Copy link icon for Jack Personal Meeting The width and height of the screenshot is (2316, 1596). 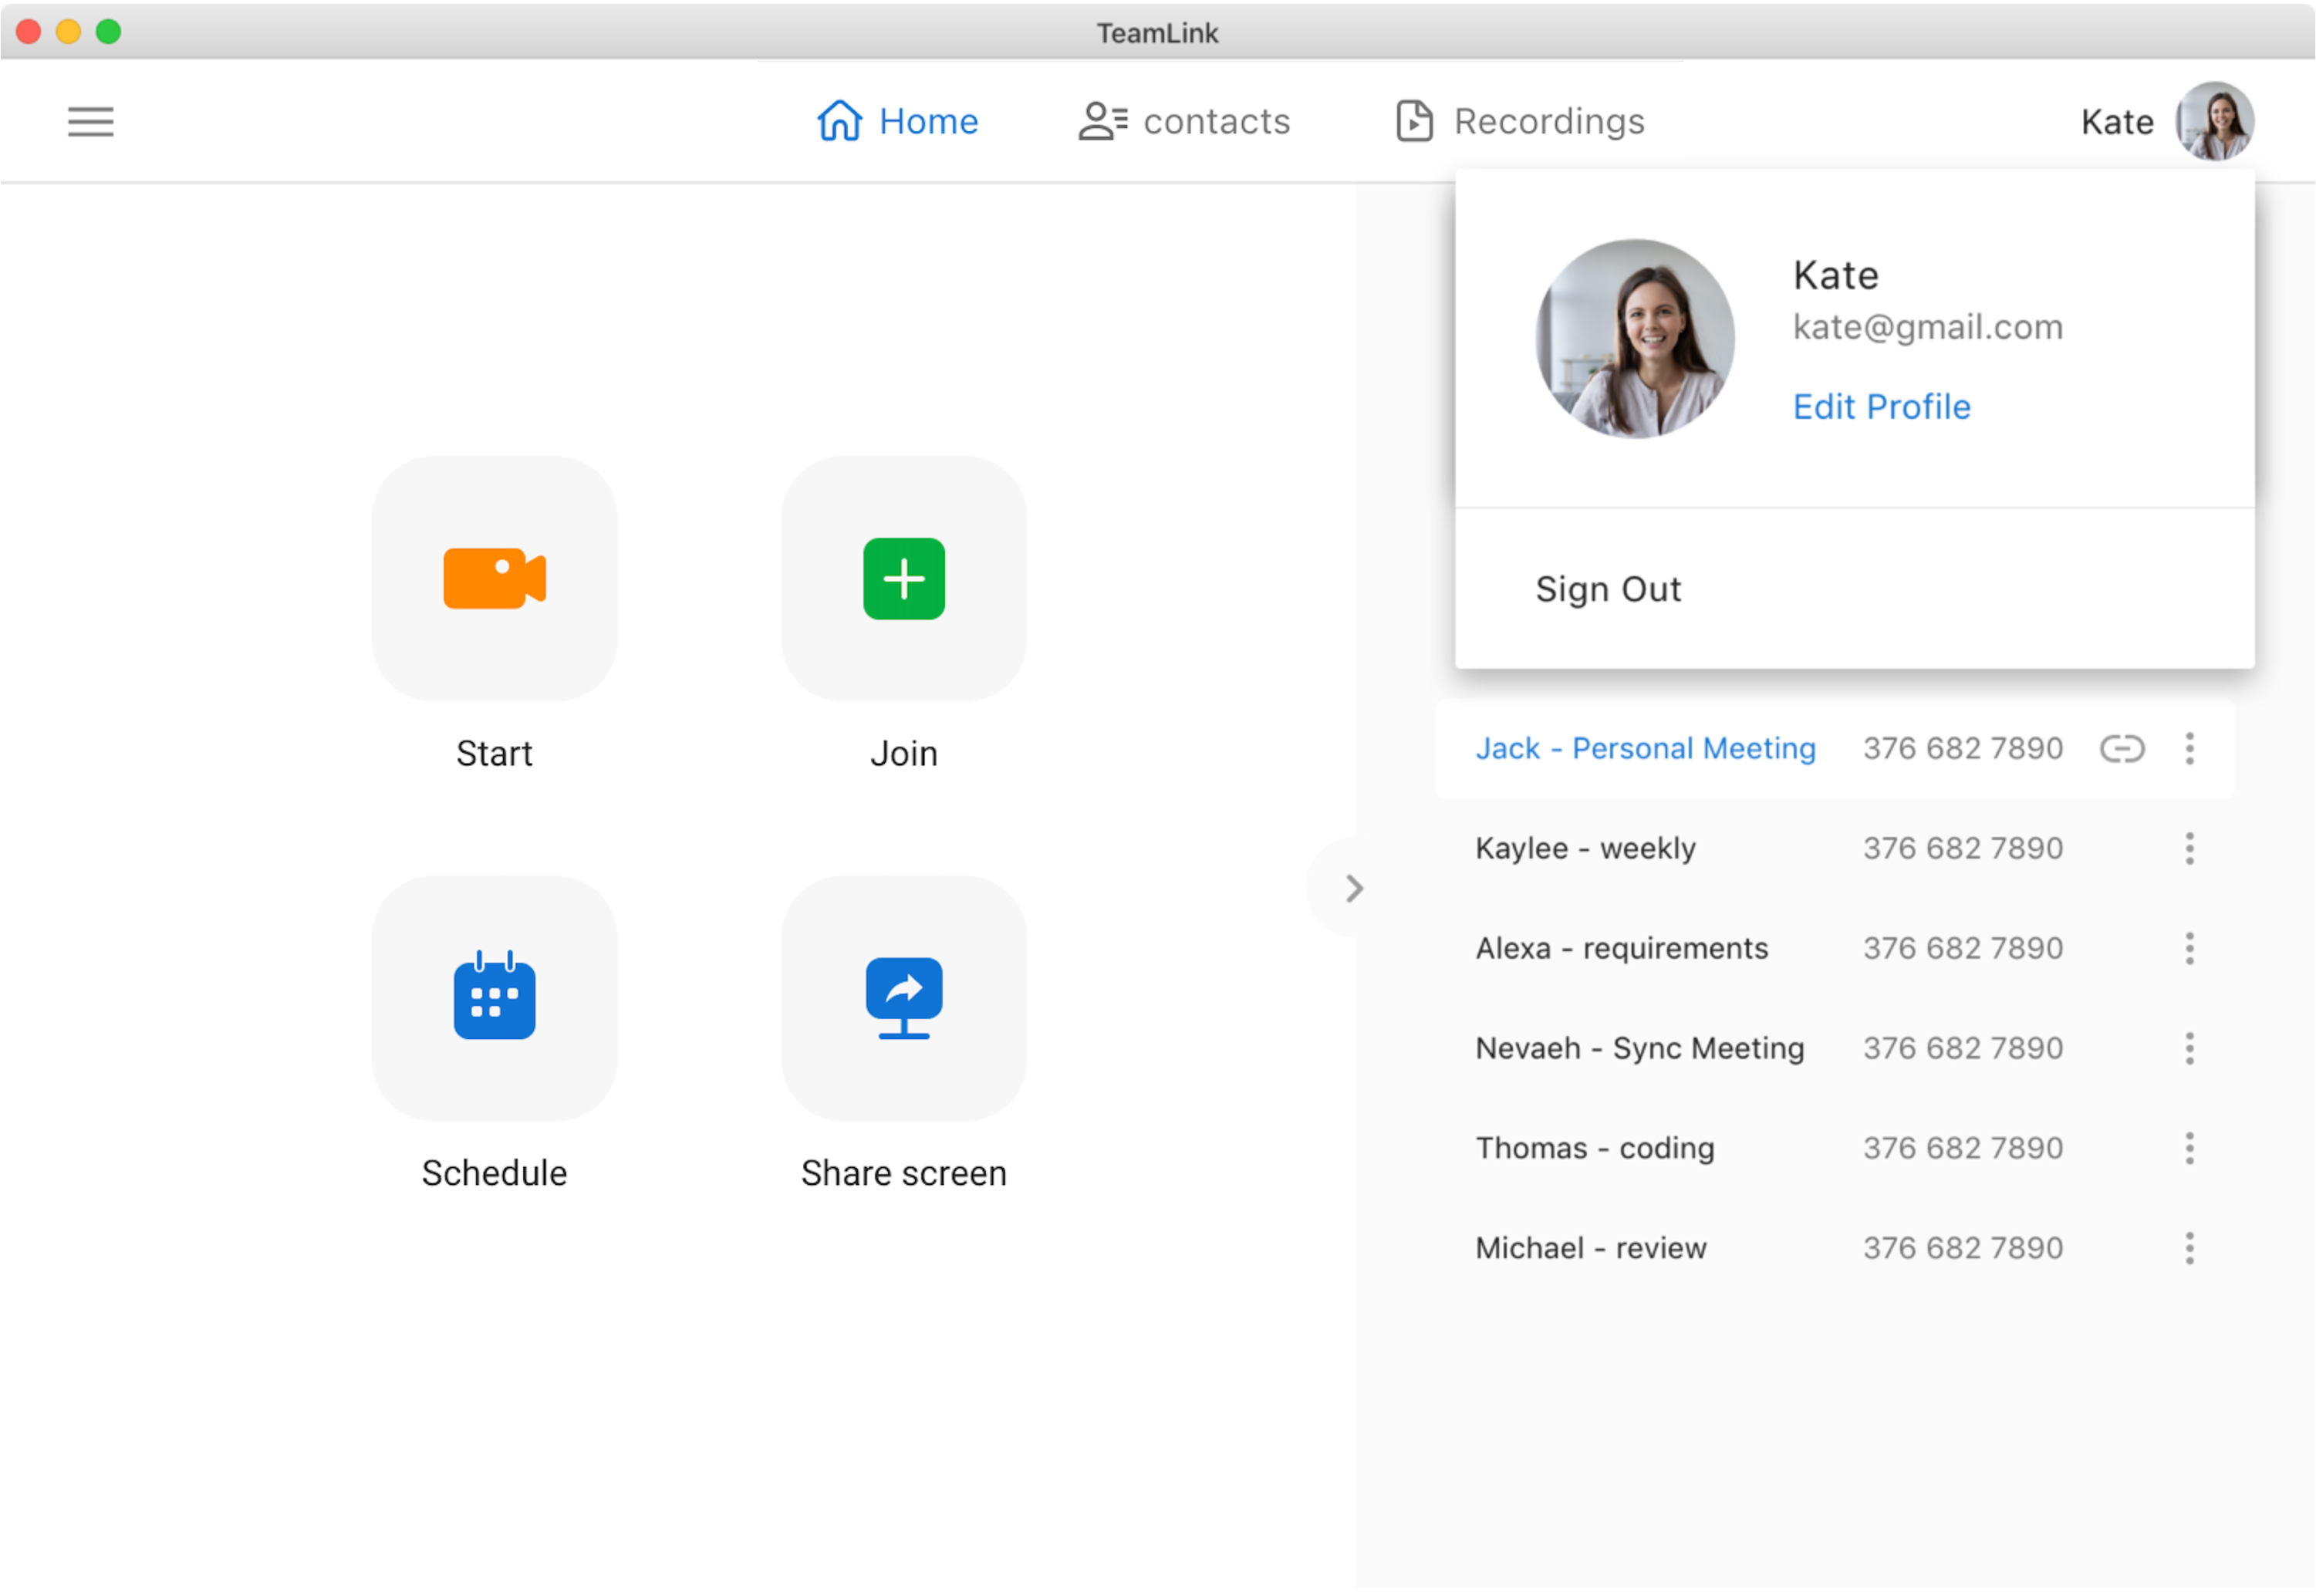click(2121, 748)
